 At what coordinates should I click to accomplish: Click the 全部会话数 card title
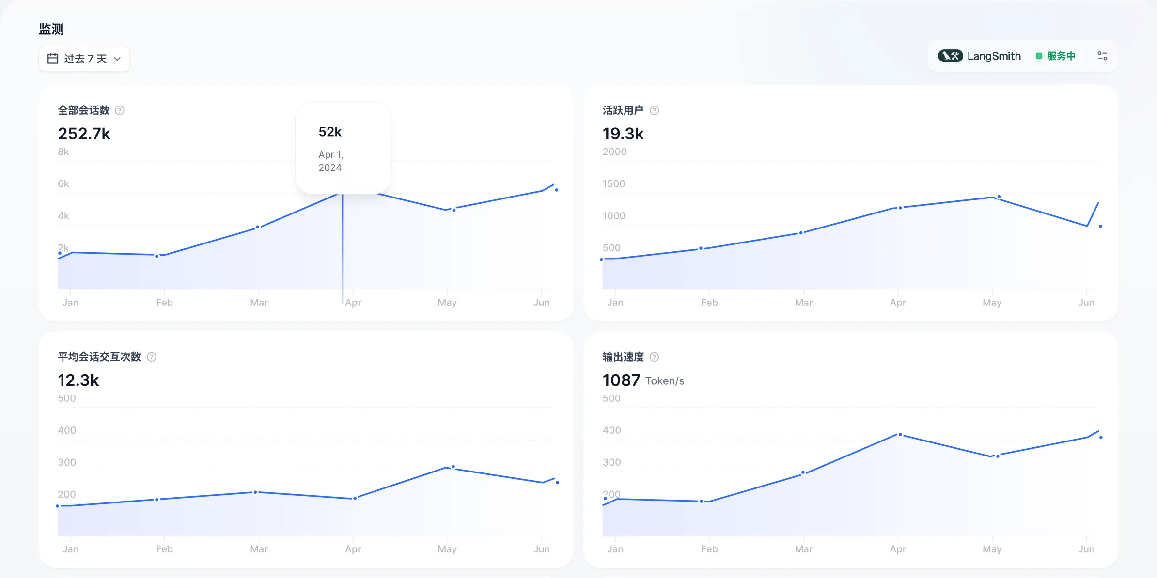pyautogui.click(x=84, y=110)
